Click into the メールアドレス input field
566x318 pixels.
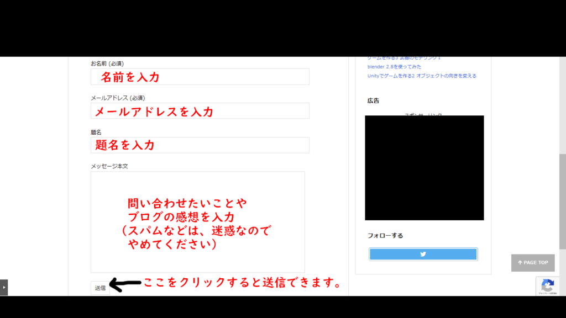(200, 111)
